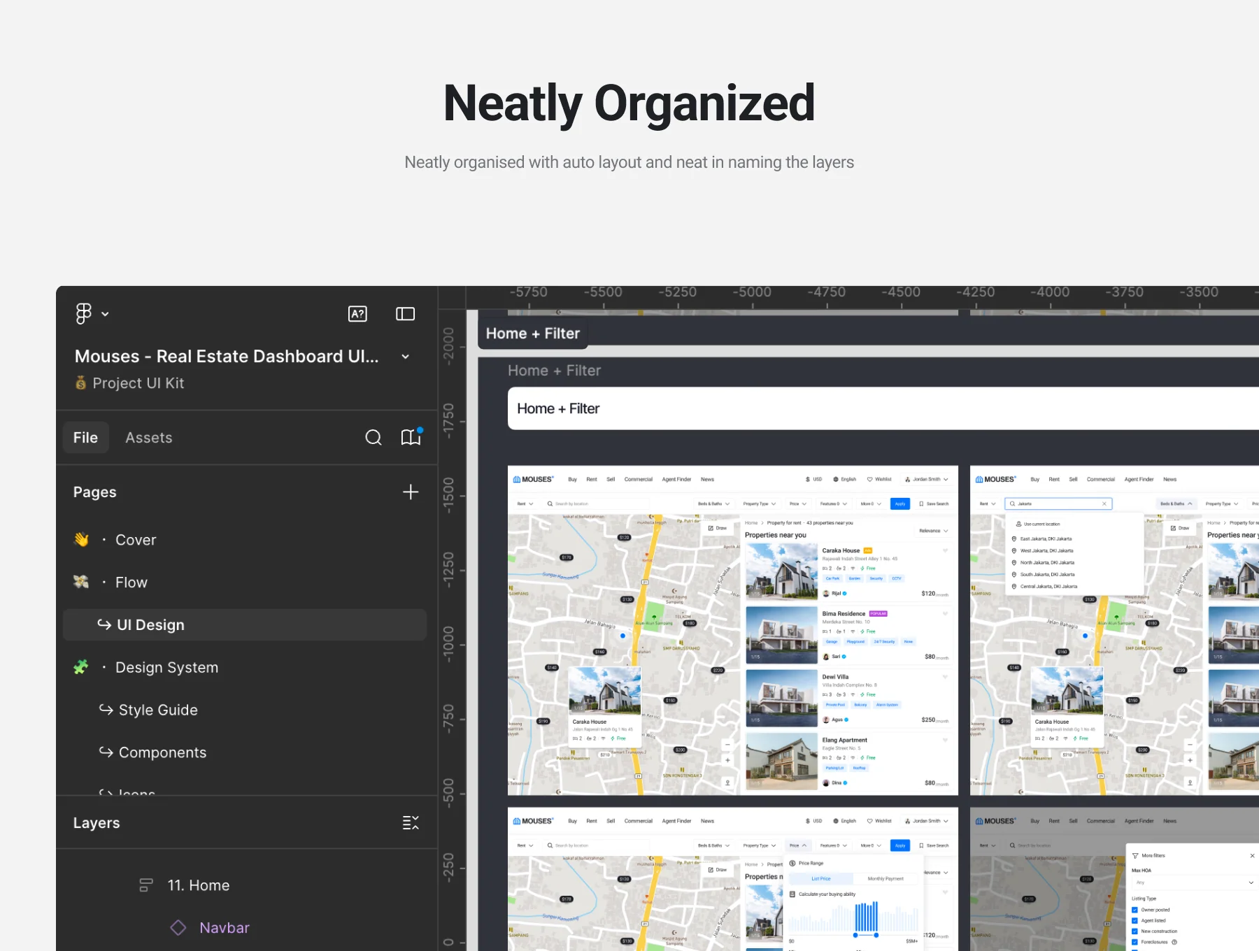Collapse the open Price dropdown above Price Range
Image resolution: width=1259 pixels, height=951 pixels.
797,845
